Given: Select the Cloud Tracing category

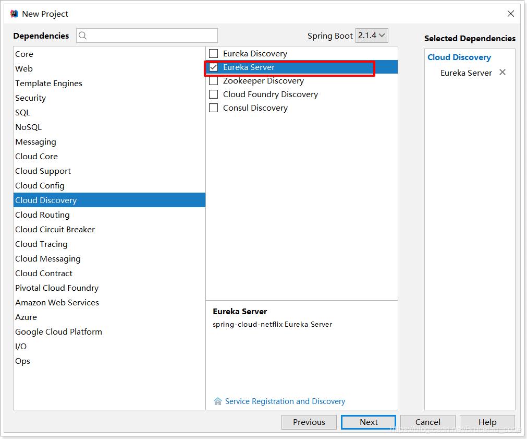Looking at the screenshot, I should pos(109,244).
